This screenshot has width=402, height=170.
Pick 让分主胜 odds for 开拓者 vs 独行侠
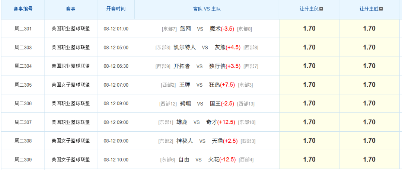(x=369, y=66)
